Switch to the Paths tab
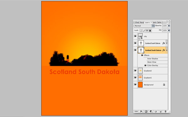 pyautogui.click(x=159, y=22)
